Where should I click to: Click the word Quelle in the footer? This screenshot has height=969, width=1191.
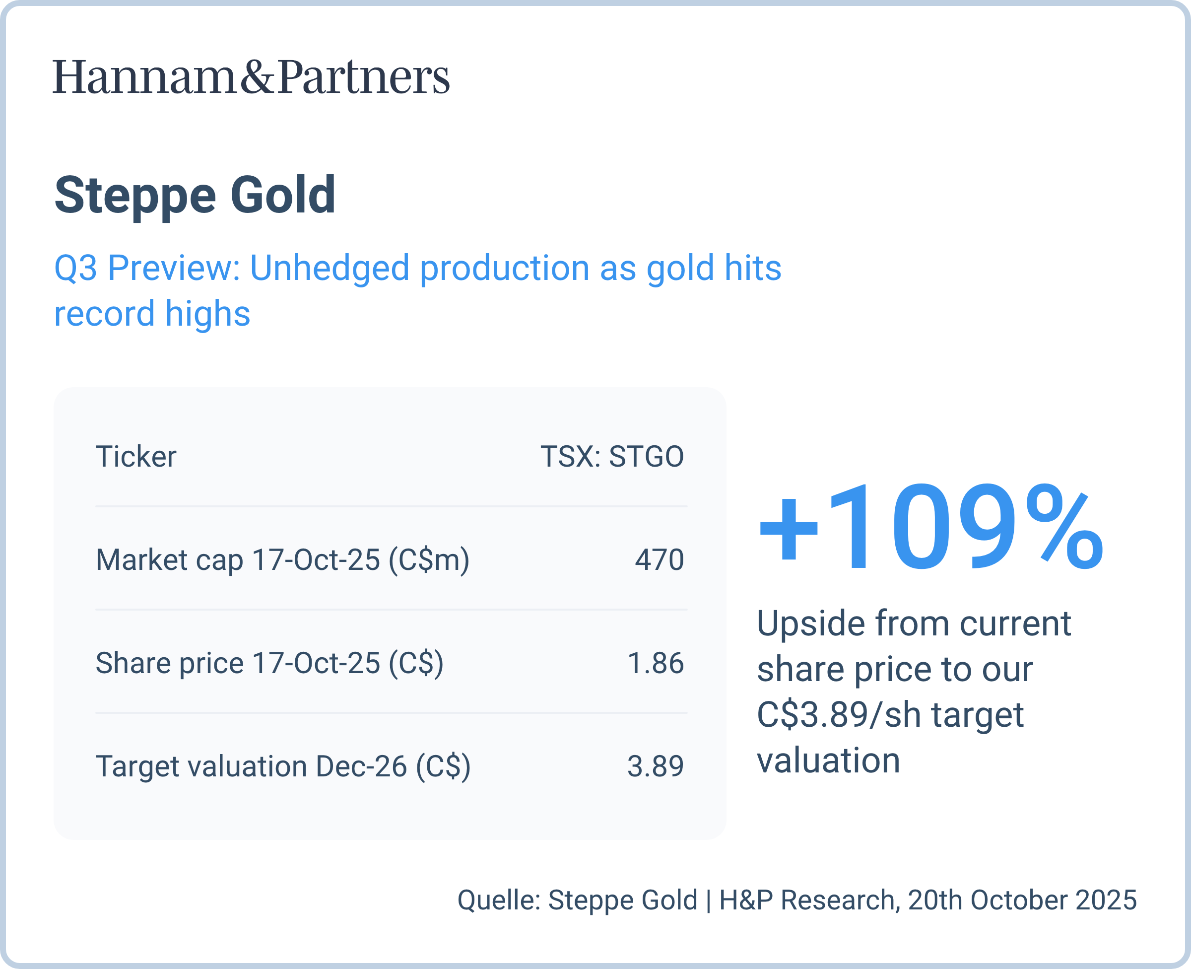(x=499, y=900)
